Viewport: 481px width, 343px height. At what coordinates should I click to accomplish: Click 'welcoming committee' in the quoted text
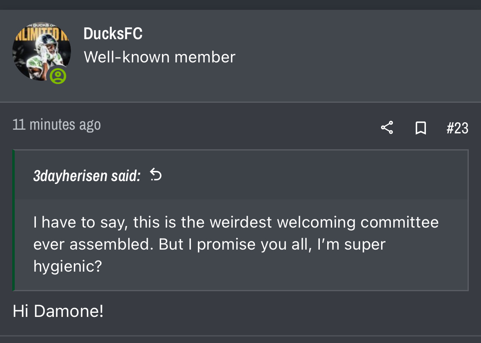[x=358, y=222]
